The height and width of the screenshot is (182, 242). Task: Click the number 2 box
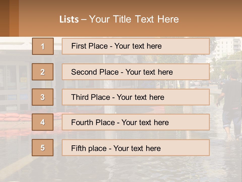tap(43, 72)
